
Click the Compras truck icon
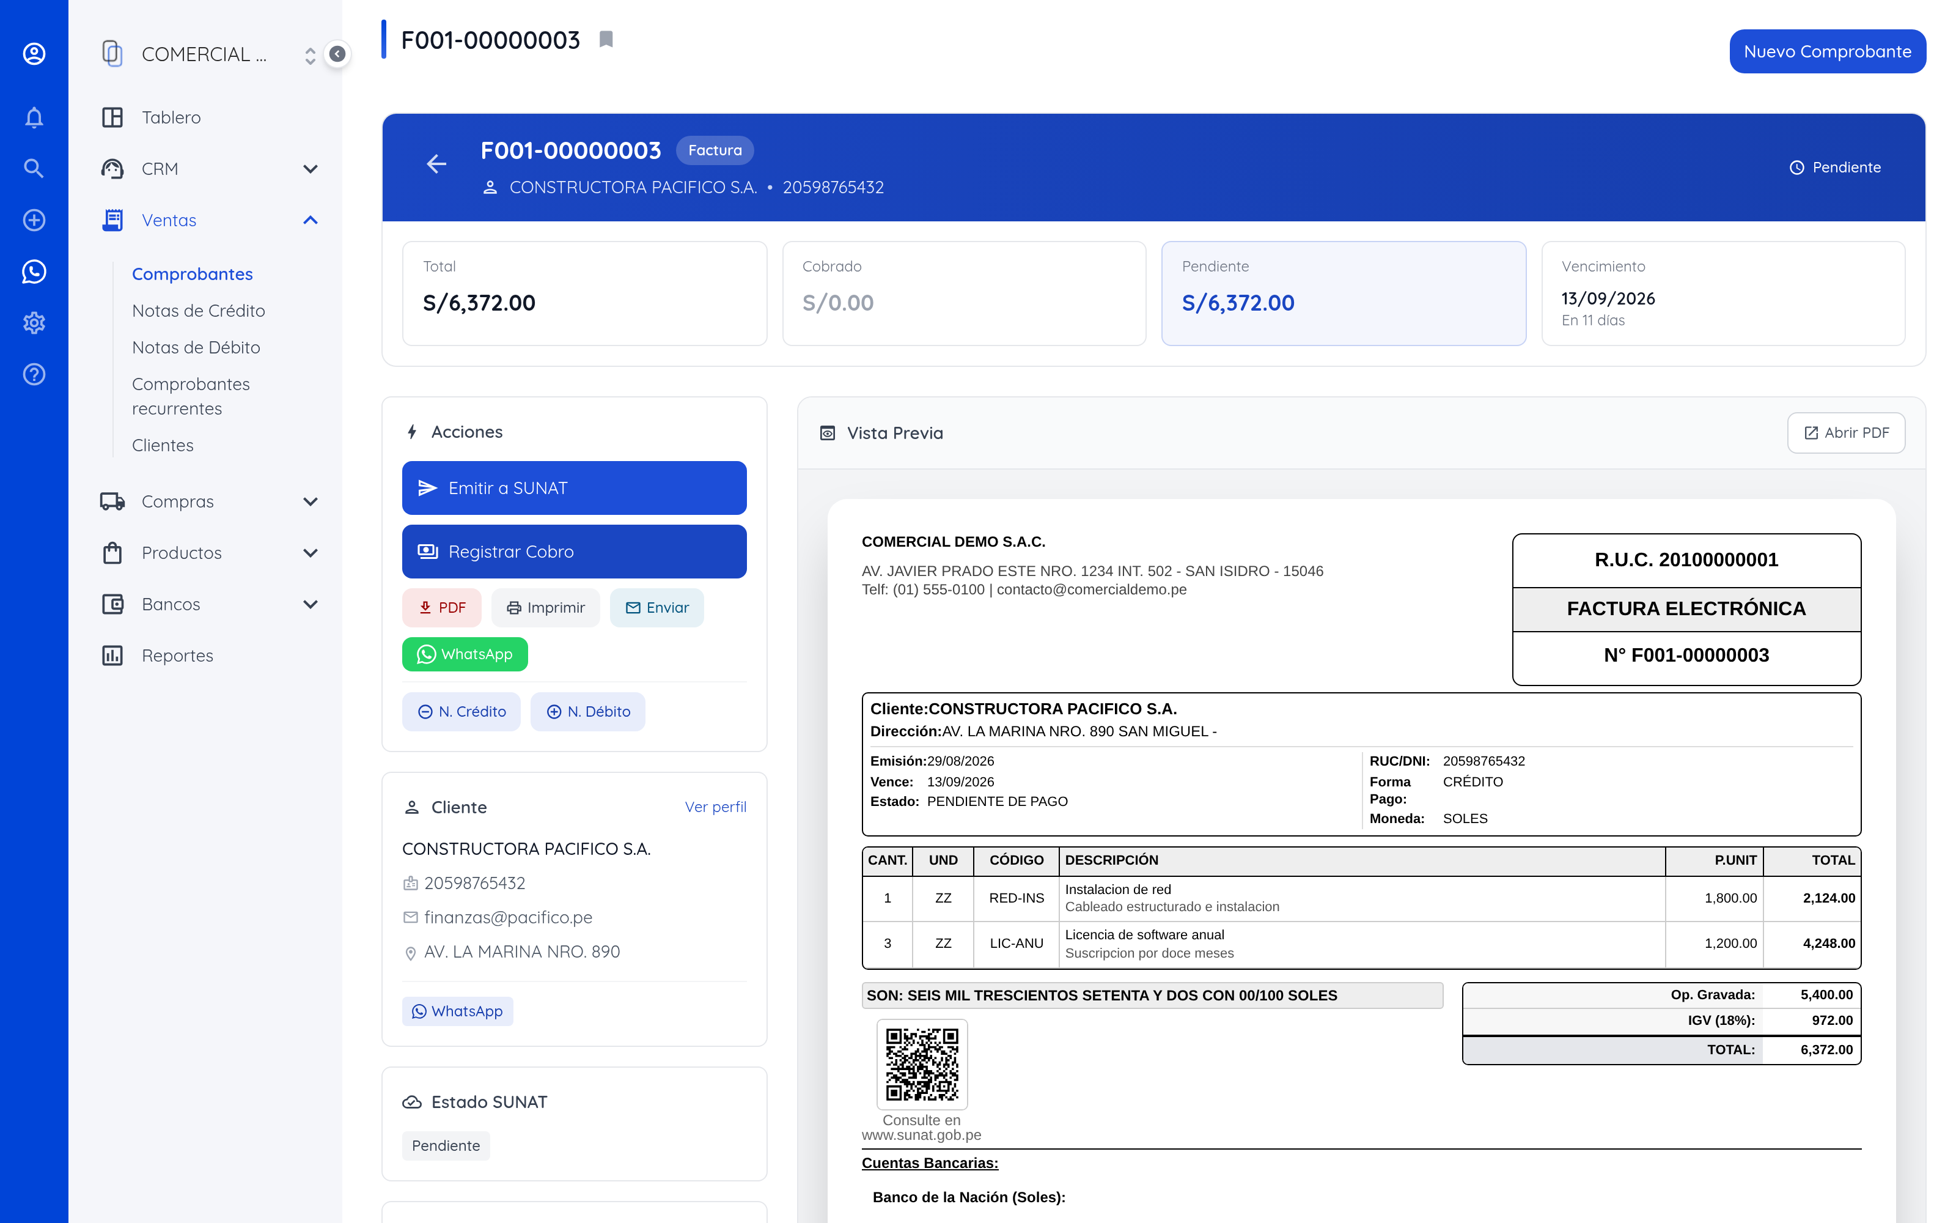tap(112, 501)
